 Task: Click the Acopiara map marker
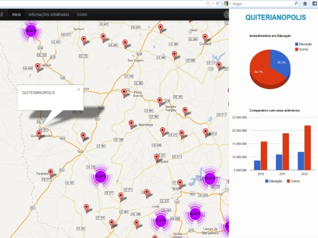coord(156,158)
